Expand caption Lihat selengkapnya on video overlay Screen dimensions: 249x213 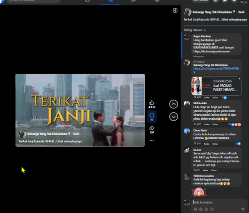tap(69, 141)
